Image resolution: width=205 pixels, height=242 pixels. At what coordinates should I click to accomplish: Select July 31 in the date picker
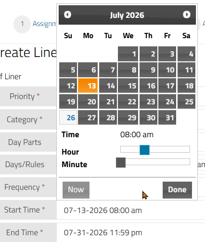point(167,117)
